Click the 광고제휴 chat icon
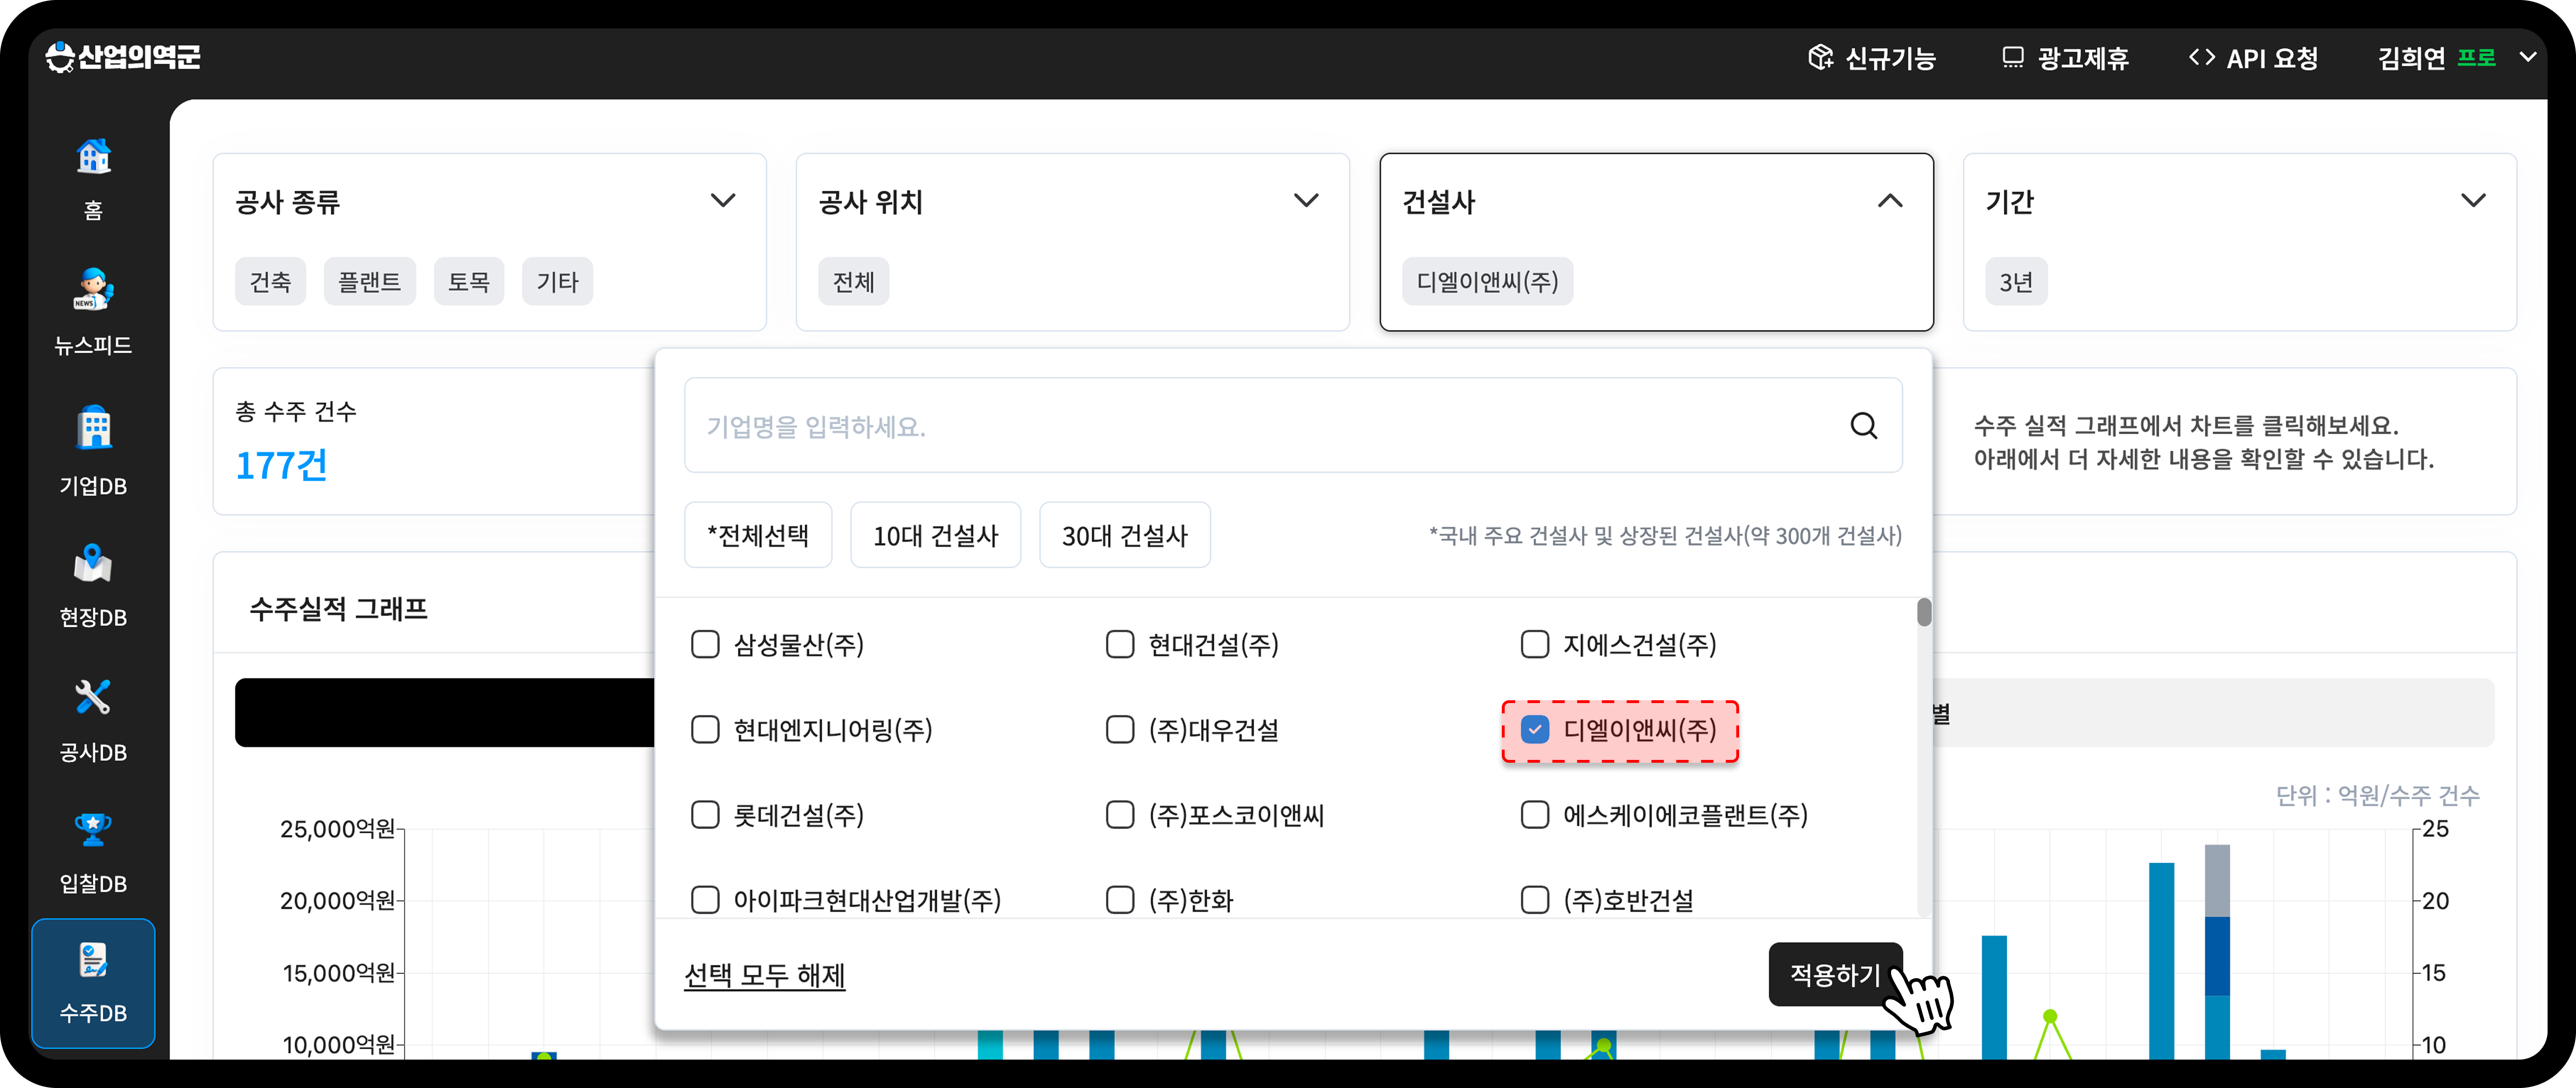Viewport: 2576px width, 1088px height. click(2012, 57)
